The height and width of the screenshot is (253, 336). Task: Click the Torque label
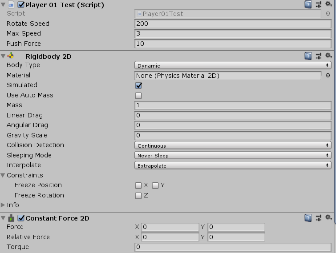click(x=17, y=247)
